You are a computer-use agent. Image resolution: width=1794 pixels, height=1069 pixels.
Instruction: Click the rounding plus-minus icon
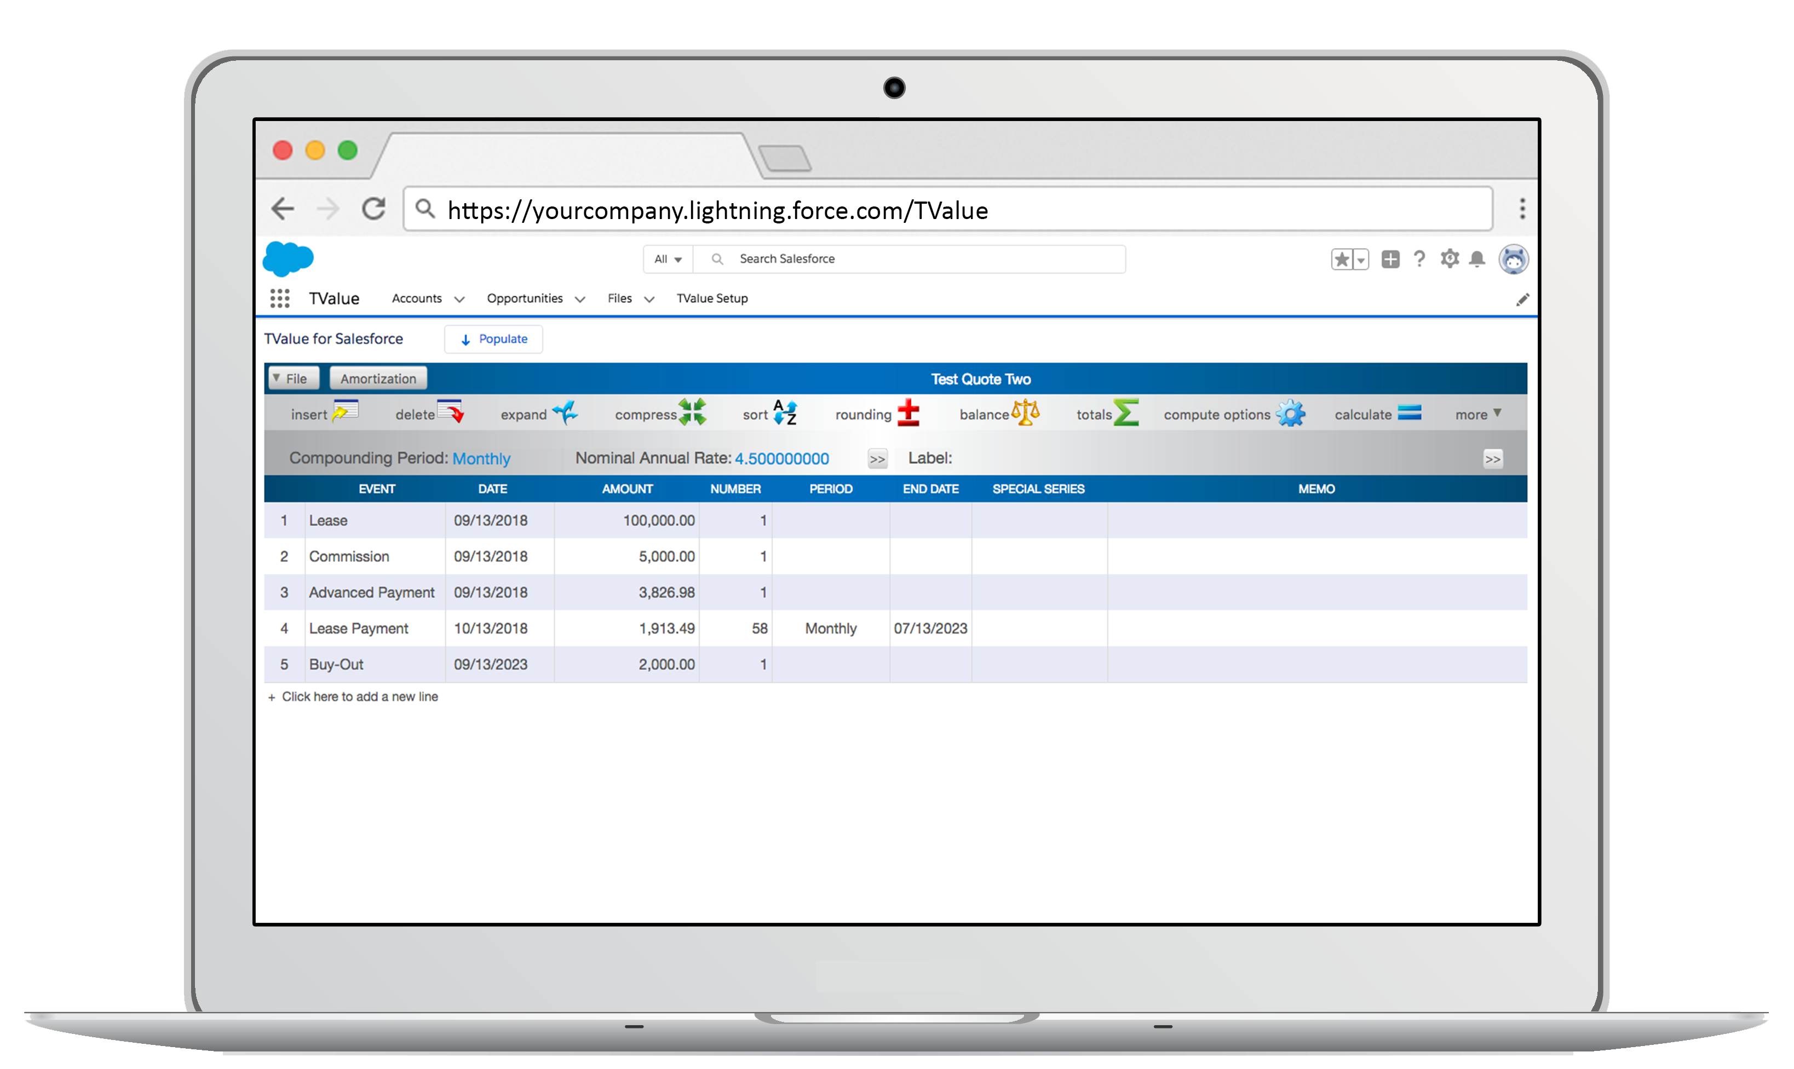point(909,412)
